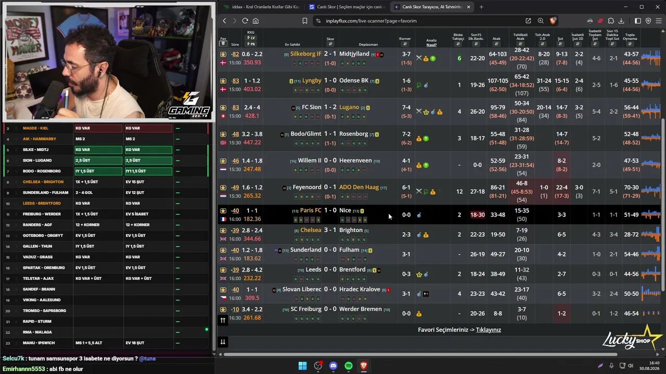
Task: Toggle the browser sidebar panel
Action: 638,21
